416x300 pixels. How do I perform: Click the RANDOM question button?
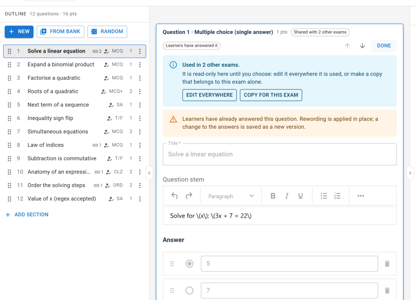tap(107, 31)
